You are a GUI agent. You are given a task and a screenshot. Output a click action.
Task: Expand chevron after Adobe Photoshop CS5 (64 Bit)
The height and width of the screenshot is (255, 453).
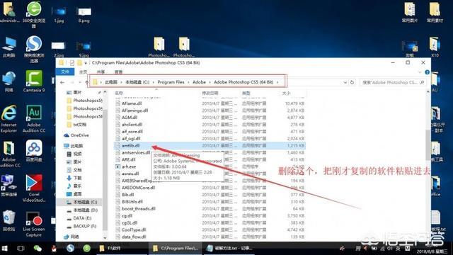click(x=277, y=82)
